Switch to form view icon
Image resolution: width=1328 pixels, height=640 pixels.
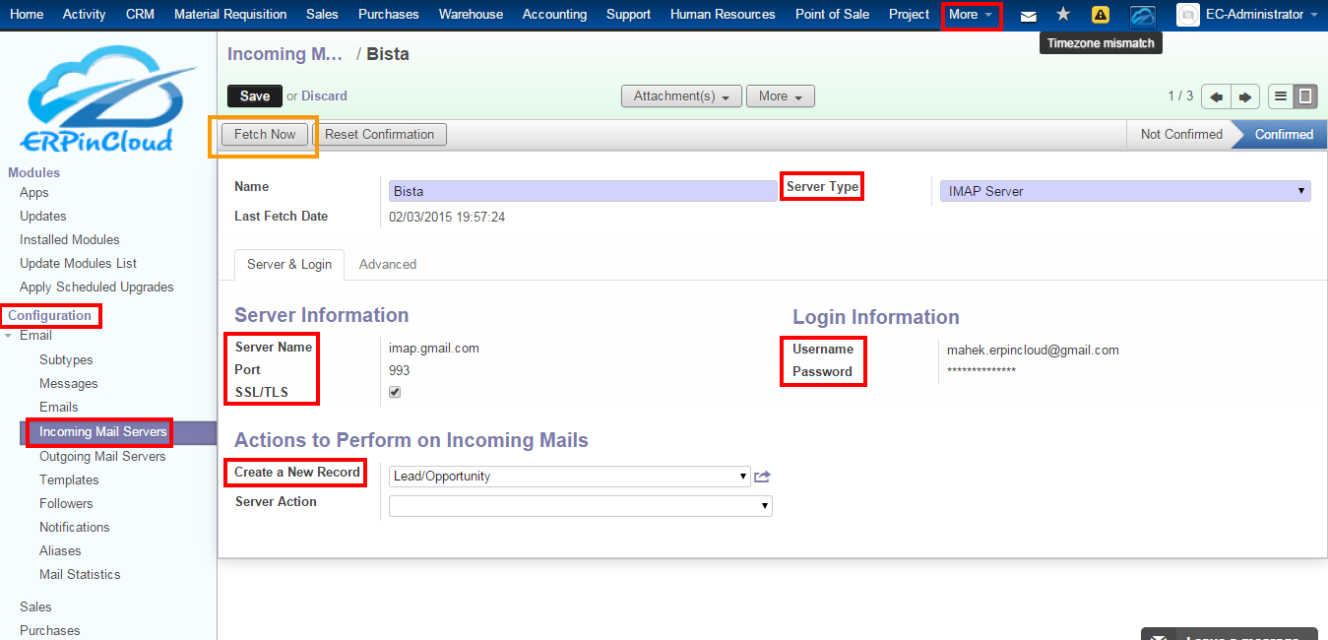1305,96
